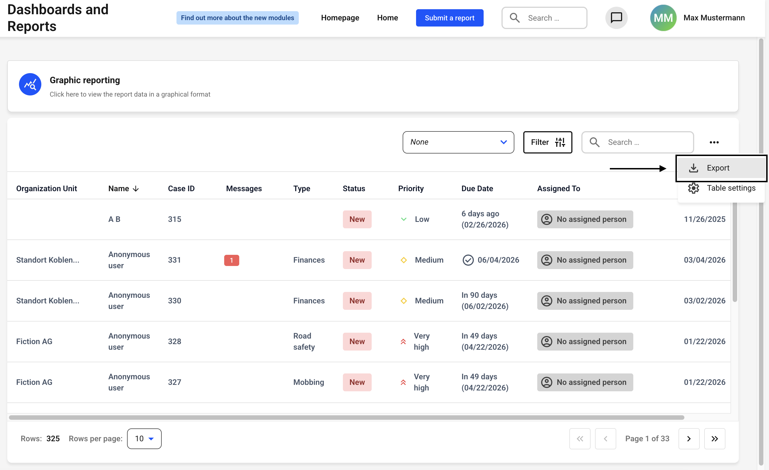Open the chat messages icon
This screenshot has width=769, height=470.
click(616, 18)
